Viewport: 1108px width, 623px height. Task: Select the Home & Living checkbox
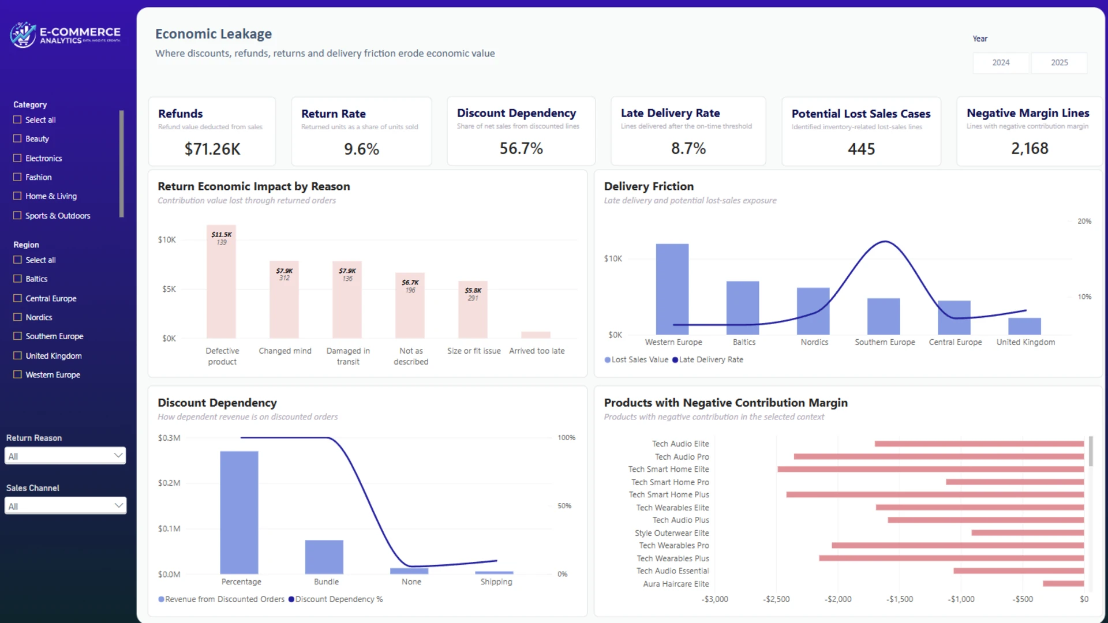click(17, 196)
